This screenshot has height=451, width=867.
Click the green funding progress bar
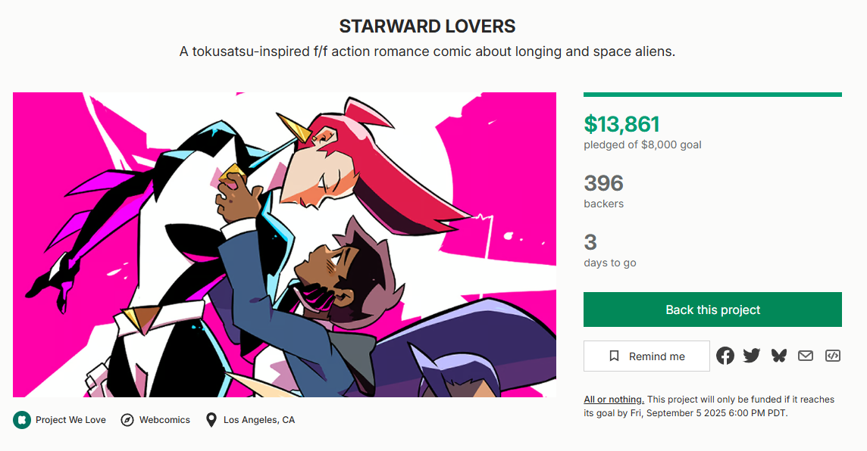click(x=712, y=95)
